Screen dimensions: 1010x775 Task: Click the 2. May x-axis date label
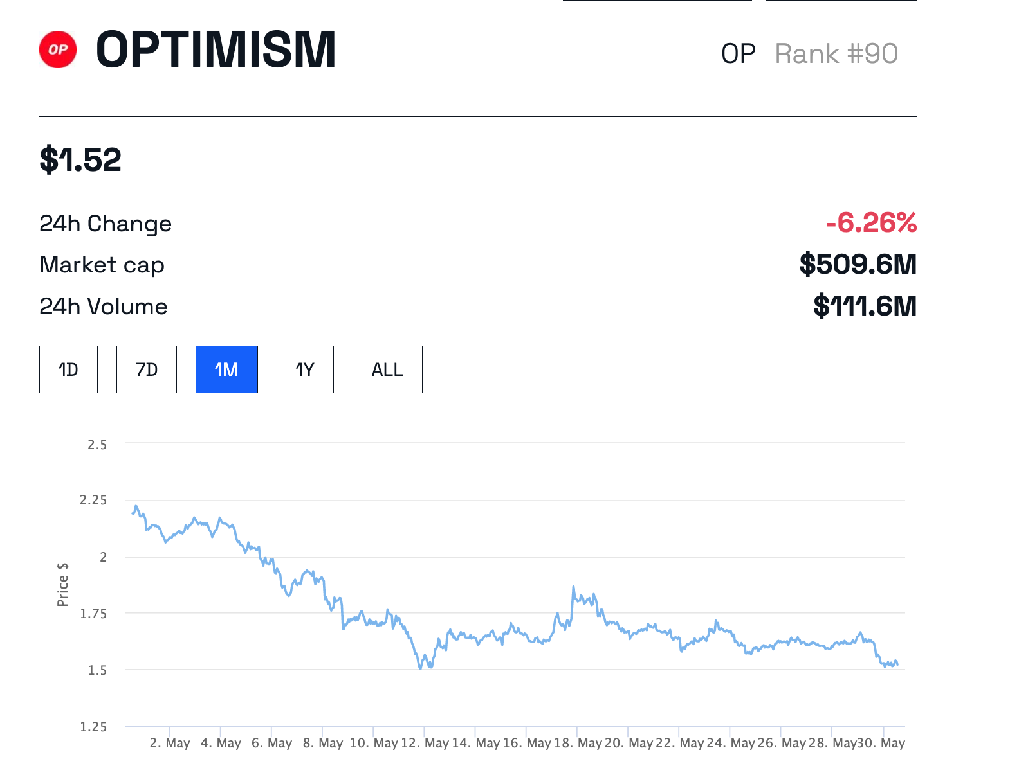170,743
